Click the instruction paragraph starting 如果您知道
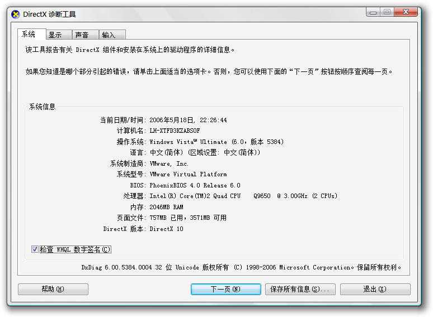Viewport: 433px width, 318px height. (209, 71)
